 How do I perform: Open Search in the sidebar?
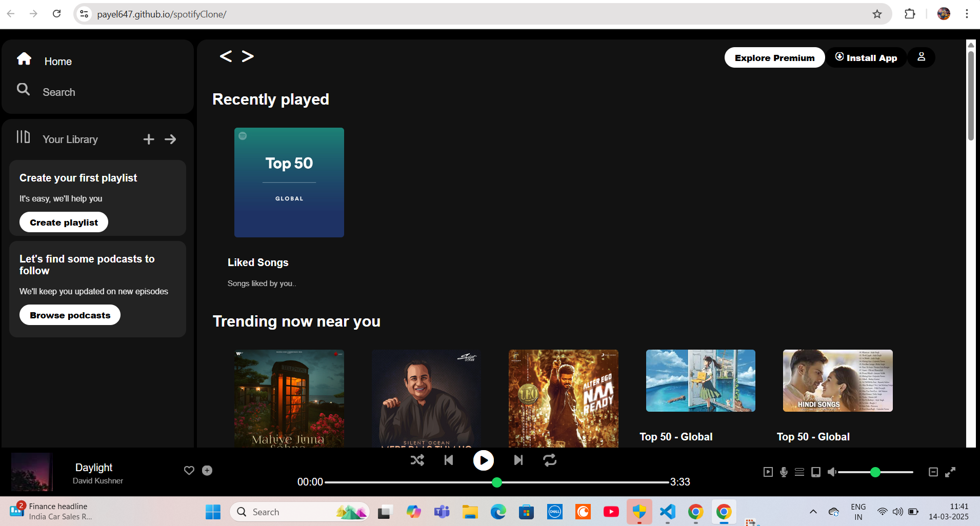click(x=59, y=92)
